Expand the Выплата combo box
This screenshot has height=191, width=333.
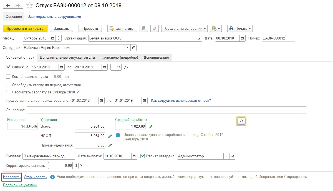point(72,156)
